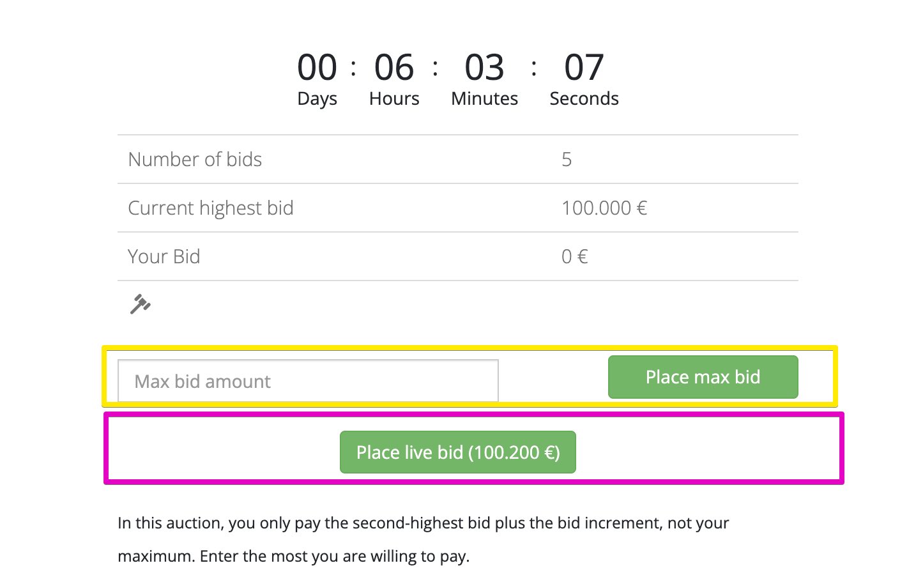Click the 100.000 € highest bid value

pos(604,208)
